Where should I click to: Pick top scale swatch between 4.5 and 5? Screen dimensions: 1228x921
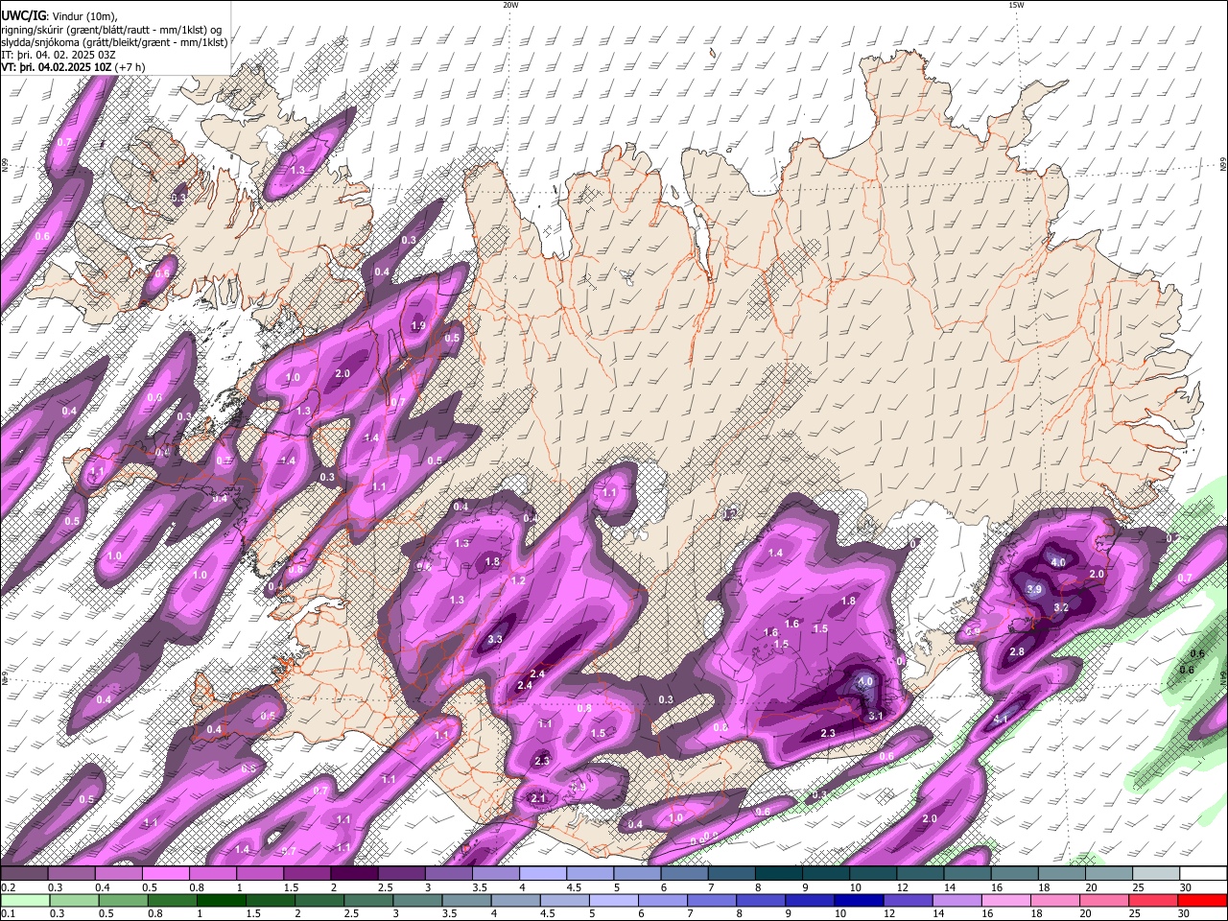click(590, 873)
